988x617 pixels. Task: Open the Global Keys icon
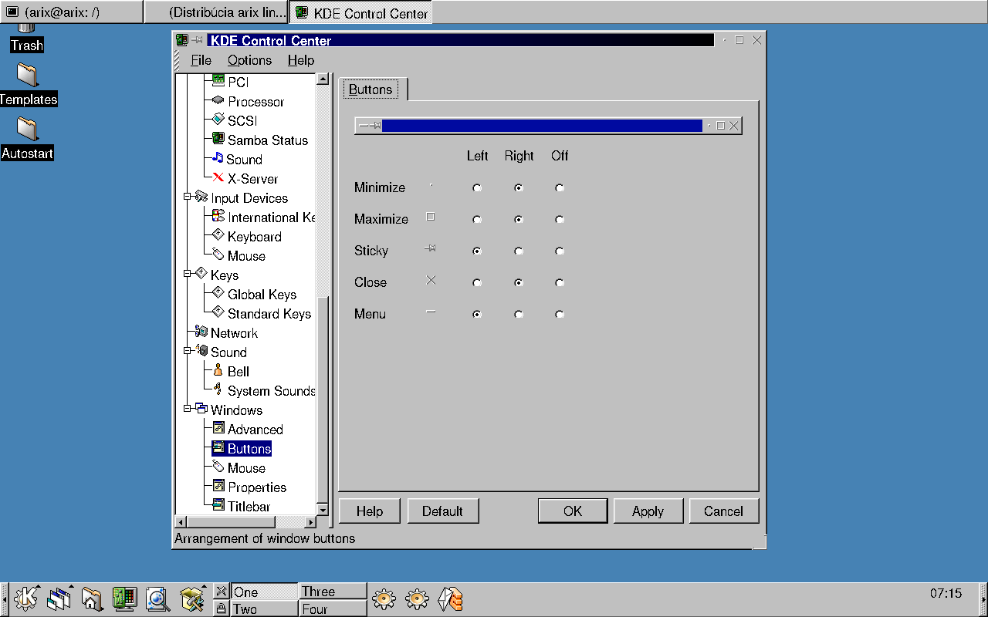[218, 293]
